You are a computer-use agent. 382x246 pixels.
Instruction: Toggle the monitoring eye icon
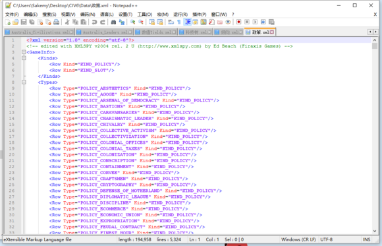point(228,22)
